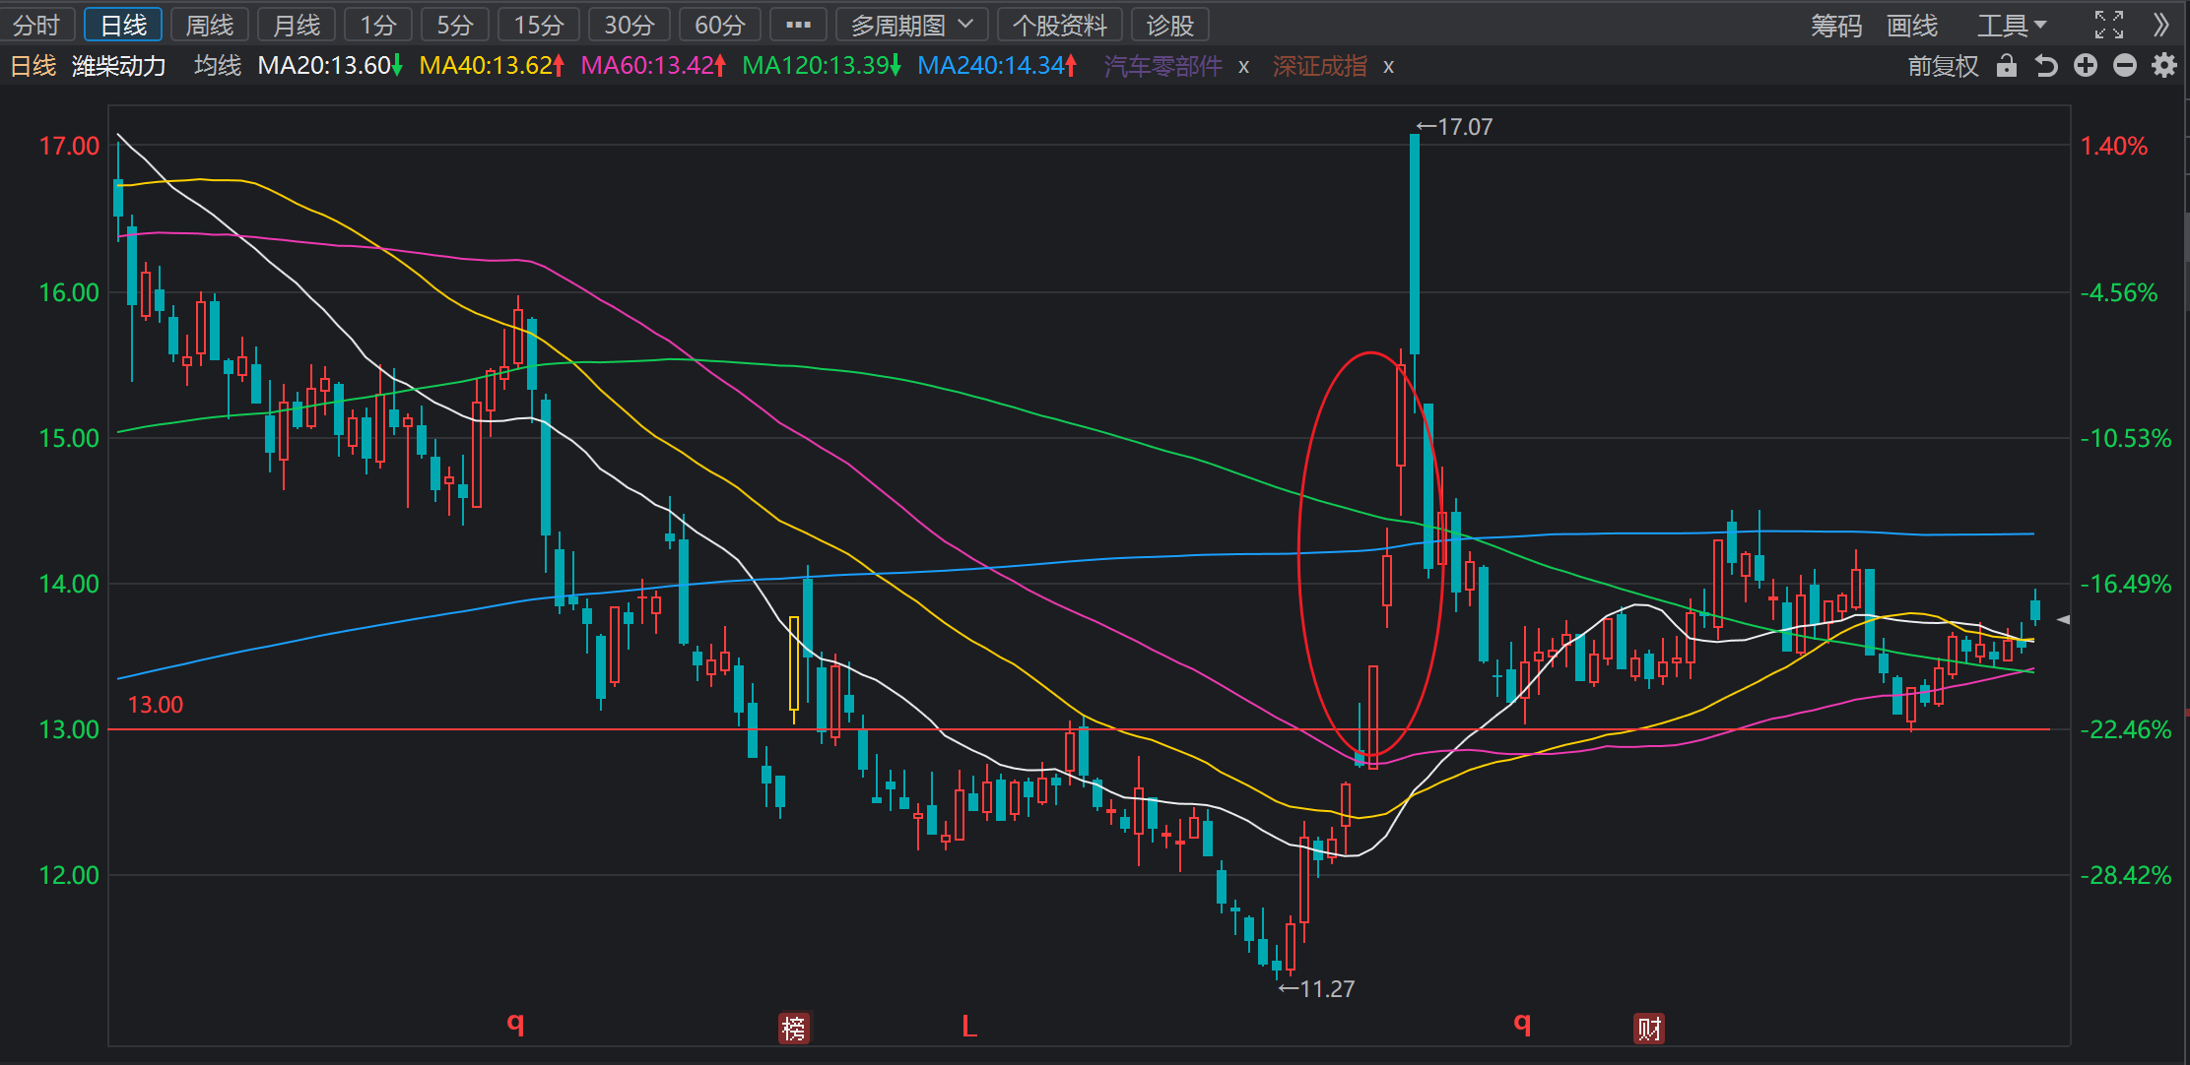The image size is (2190, 1065).
Task: Open the 个股资料 stock info button
Action: (x=1060, y=25)
